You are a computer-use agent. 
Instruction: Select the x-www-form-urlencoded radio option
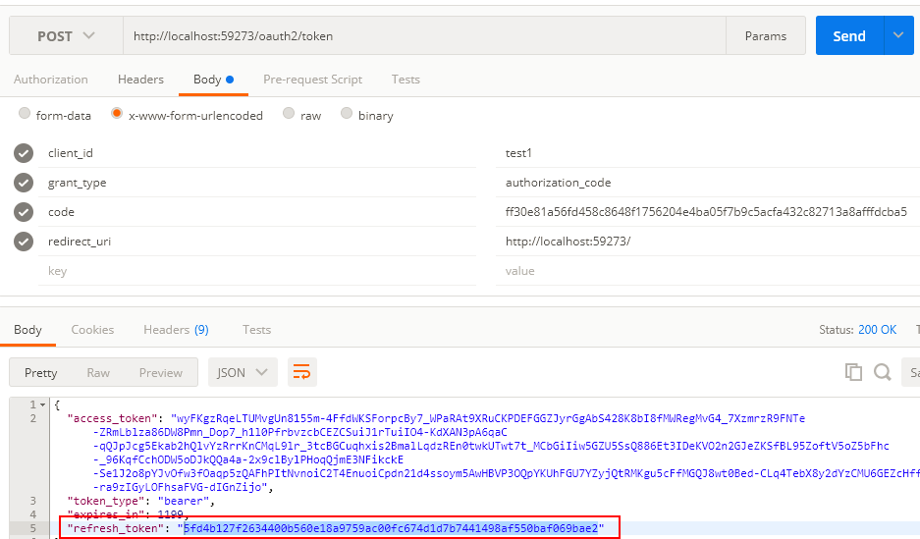point(117,113)
